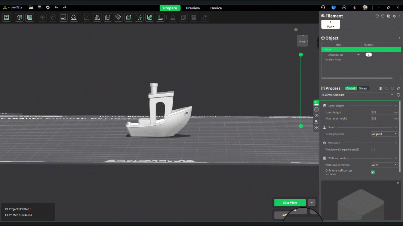Select the Prepare tab
Screen dimensions: 403x226
click(x=170, y=8)
